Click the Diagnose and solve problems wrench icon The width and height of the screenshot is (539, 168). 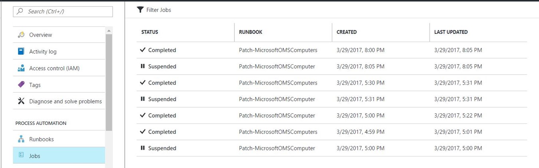[x=21, y=101]
